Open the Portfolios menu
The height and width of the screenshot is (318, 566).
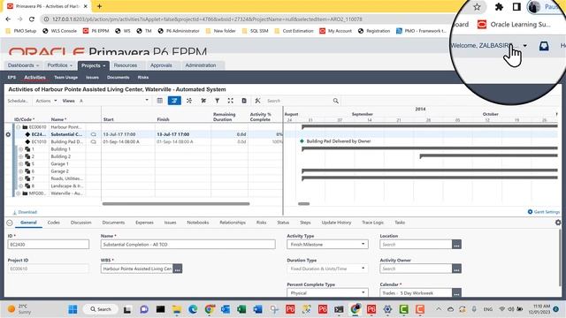coord(59,65)
